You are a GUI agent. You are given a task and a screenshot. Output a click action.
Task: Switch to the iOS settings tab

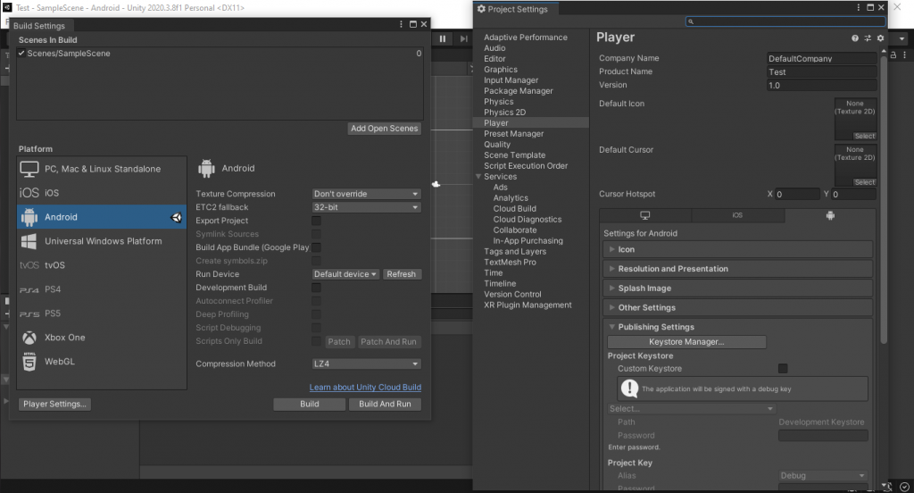tap(737, 215)
